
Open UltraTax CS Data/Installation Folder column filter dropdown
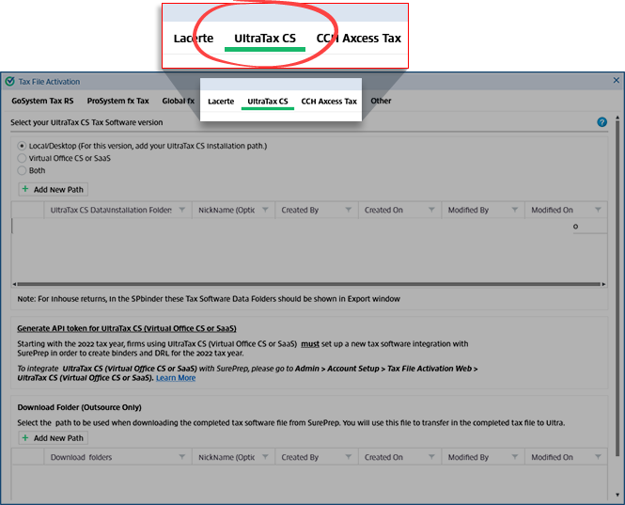182,210
